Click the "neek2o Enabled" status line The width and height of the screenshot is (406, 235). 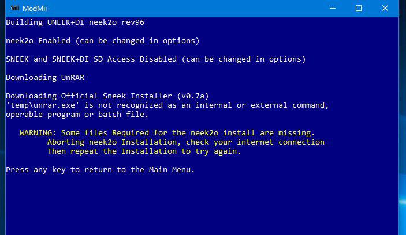103,41
